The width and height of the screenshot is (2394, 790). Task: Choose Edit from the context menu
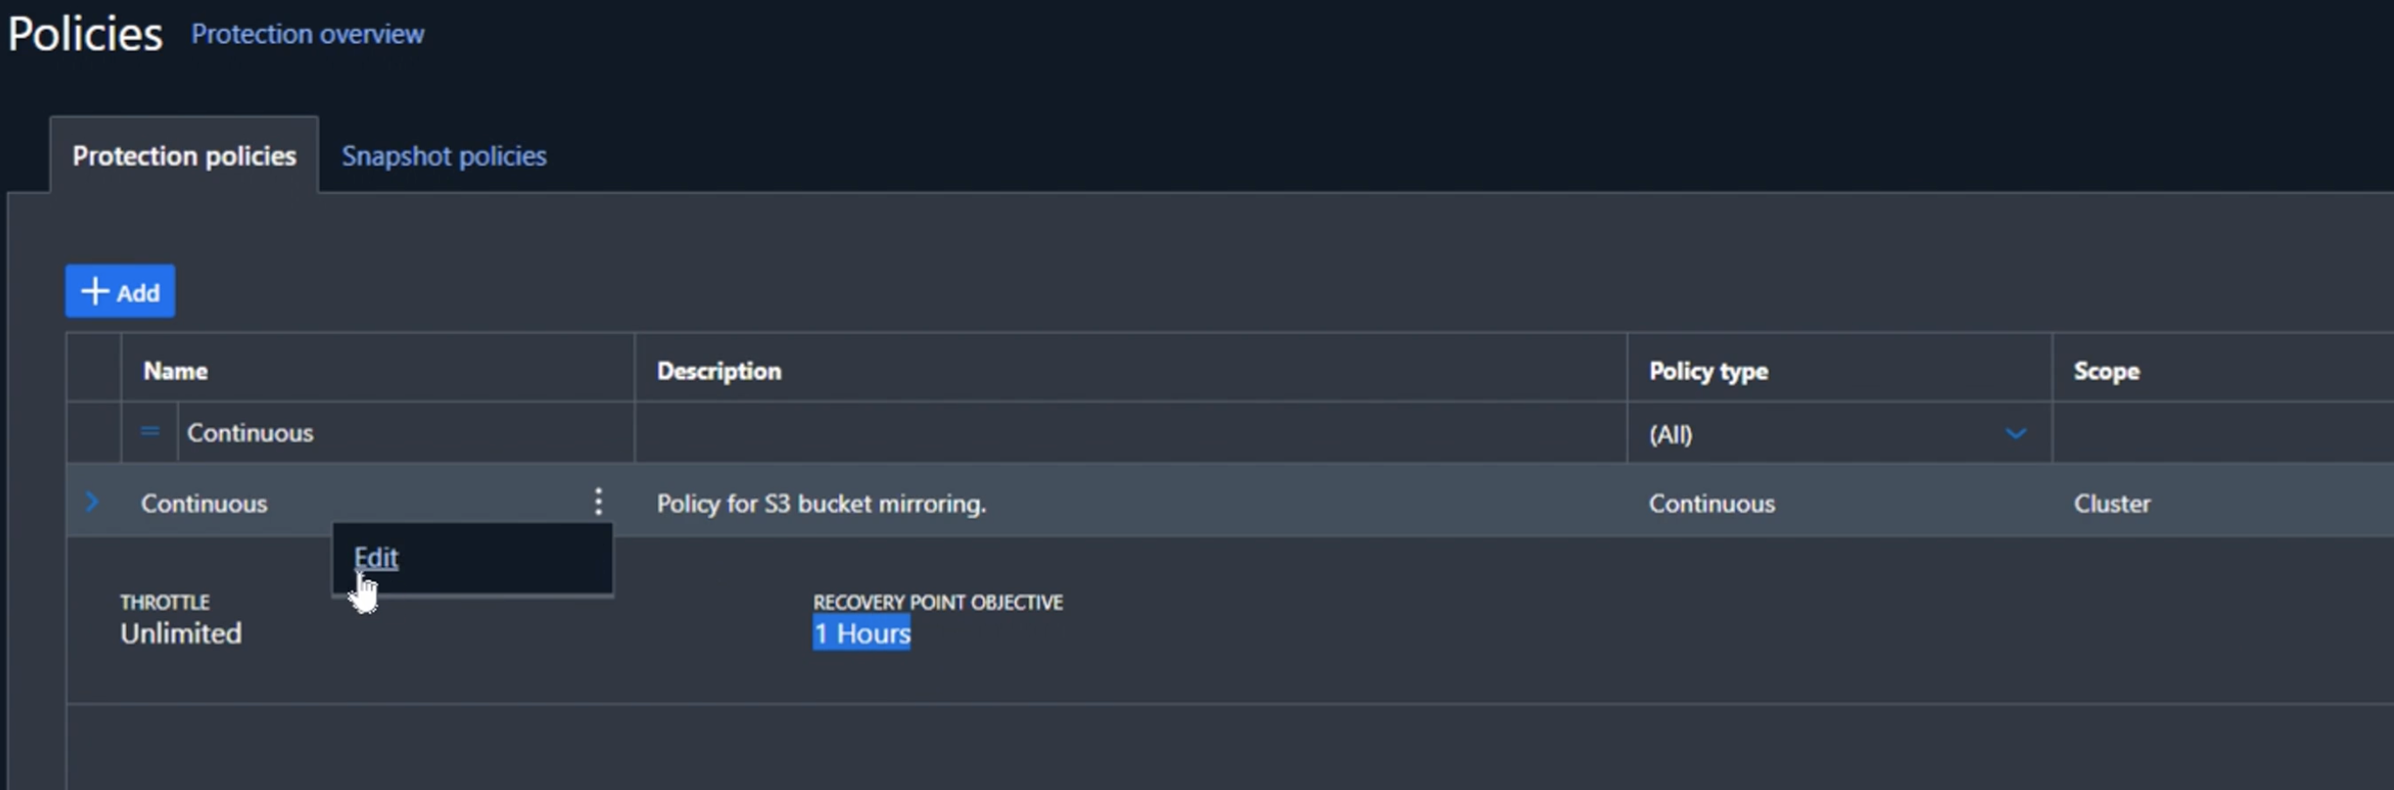(x=376, y=557)
